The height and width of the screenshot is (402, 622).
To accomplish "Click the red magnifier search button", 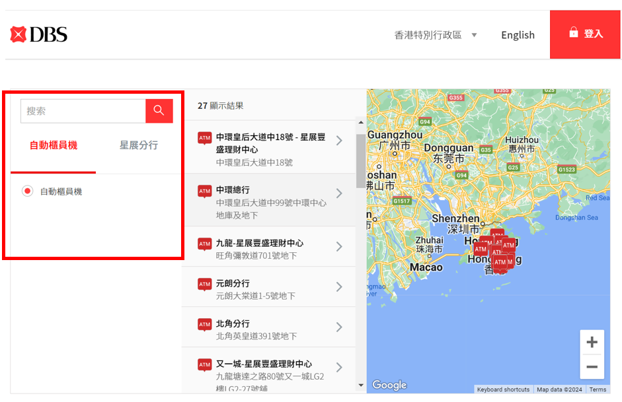I will (159, 111).
